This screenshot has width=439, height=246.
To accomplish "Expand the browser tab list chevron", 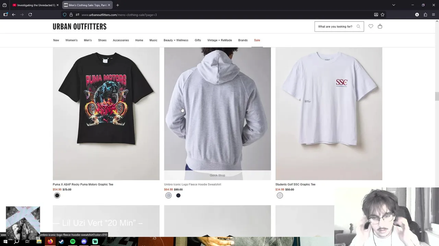I will pos(394,5).
